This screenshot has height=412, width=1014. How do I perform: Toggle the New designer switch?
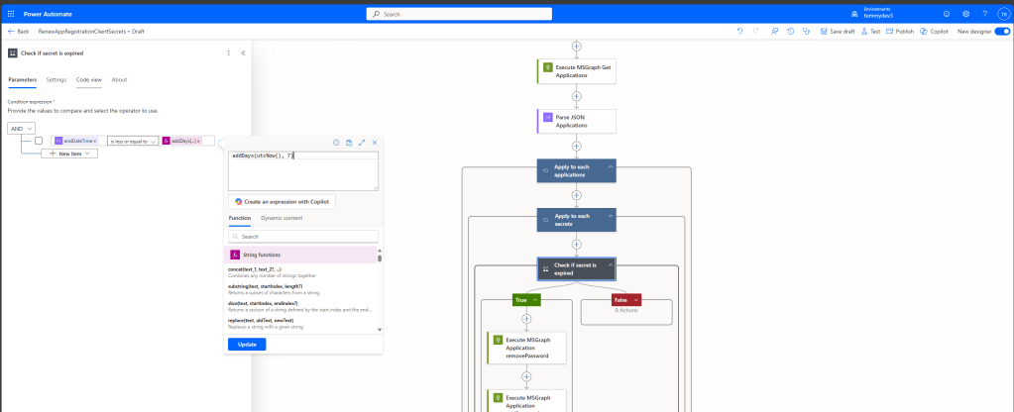tap(1002, 31)
